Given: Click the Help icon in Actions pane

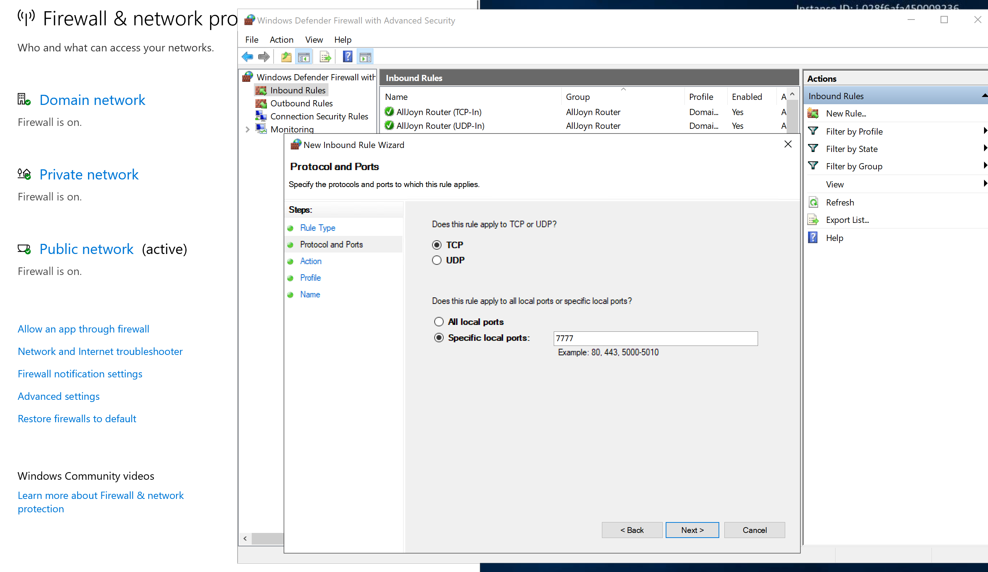Looking at the screenshot, I should [813, 238].
